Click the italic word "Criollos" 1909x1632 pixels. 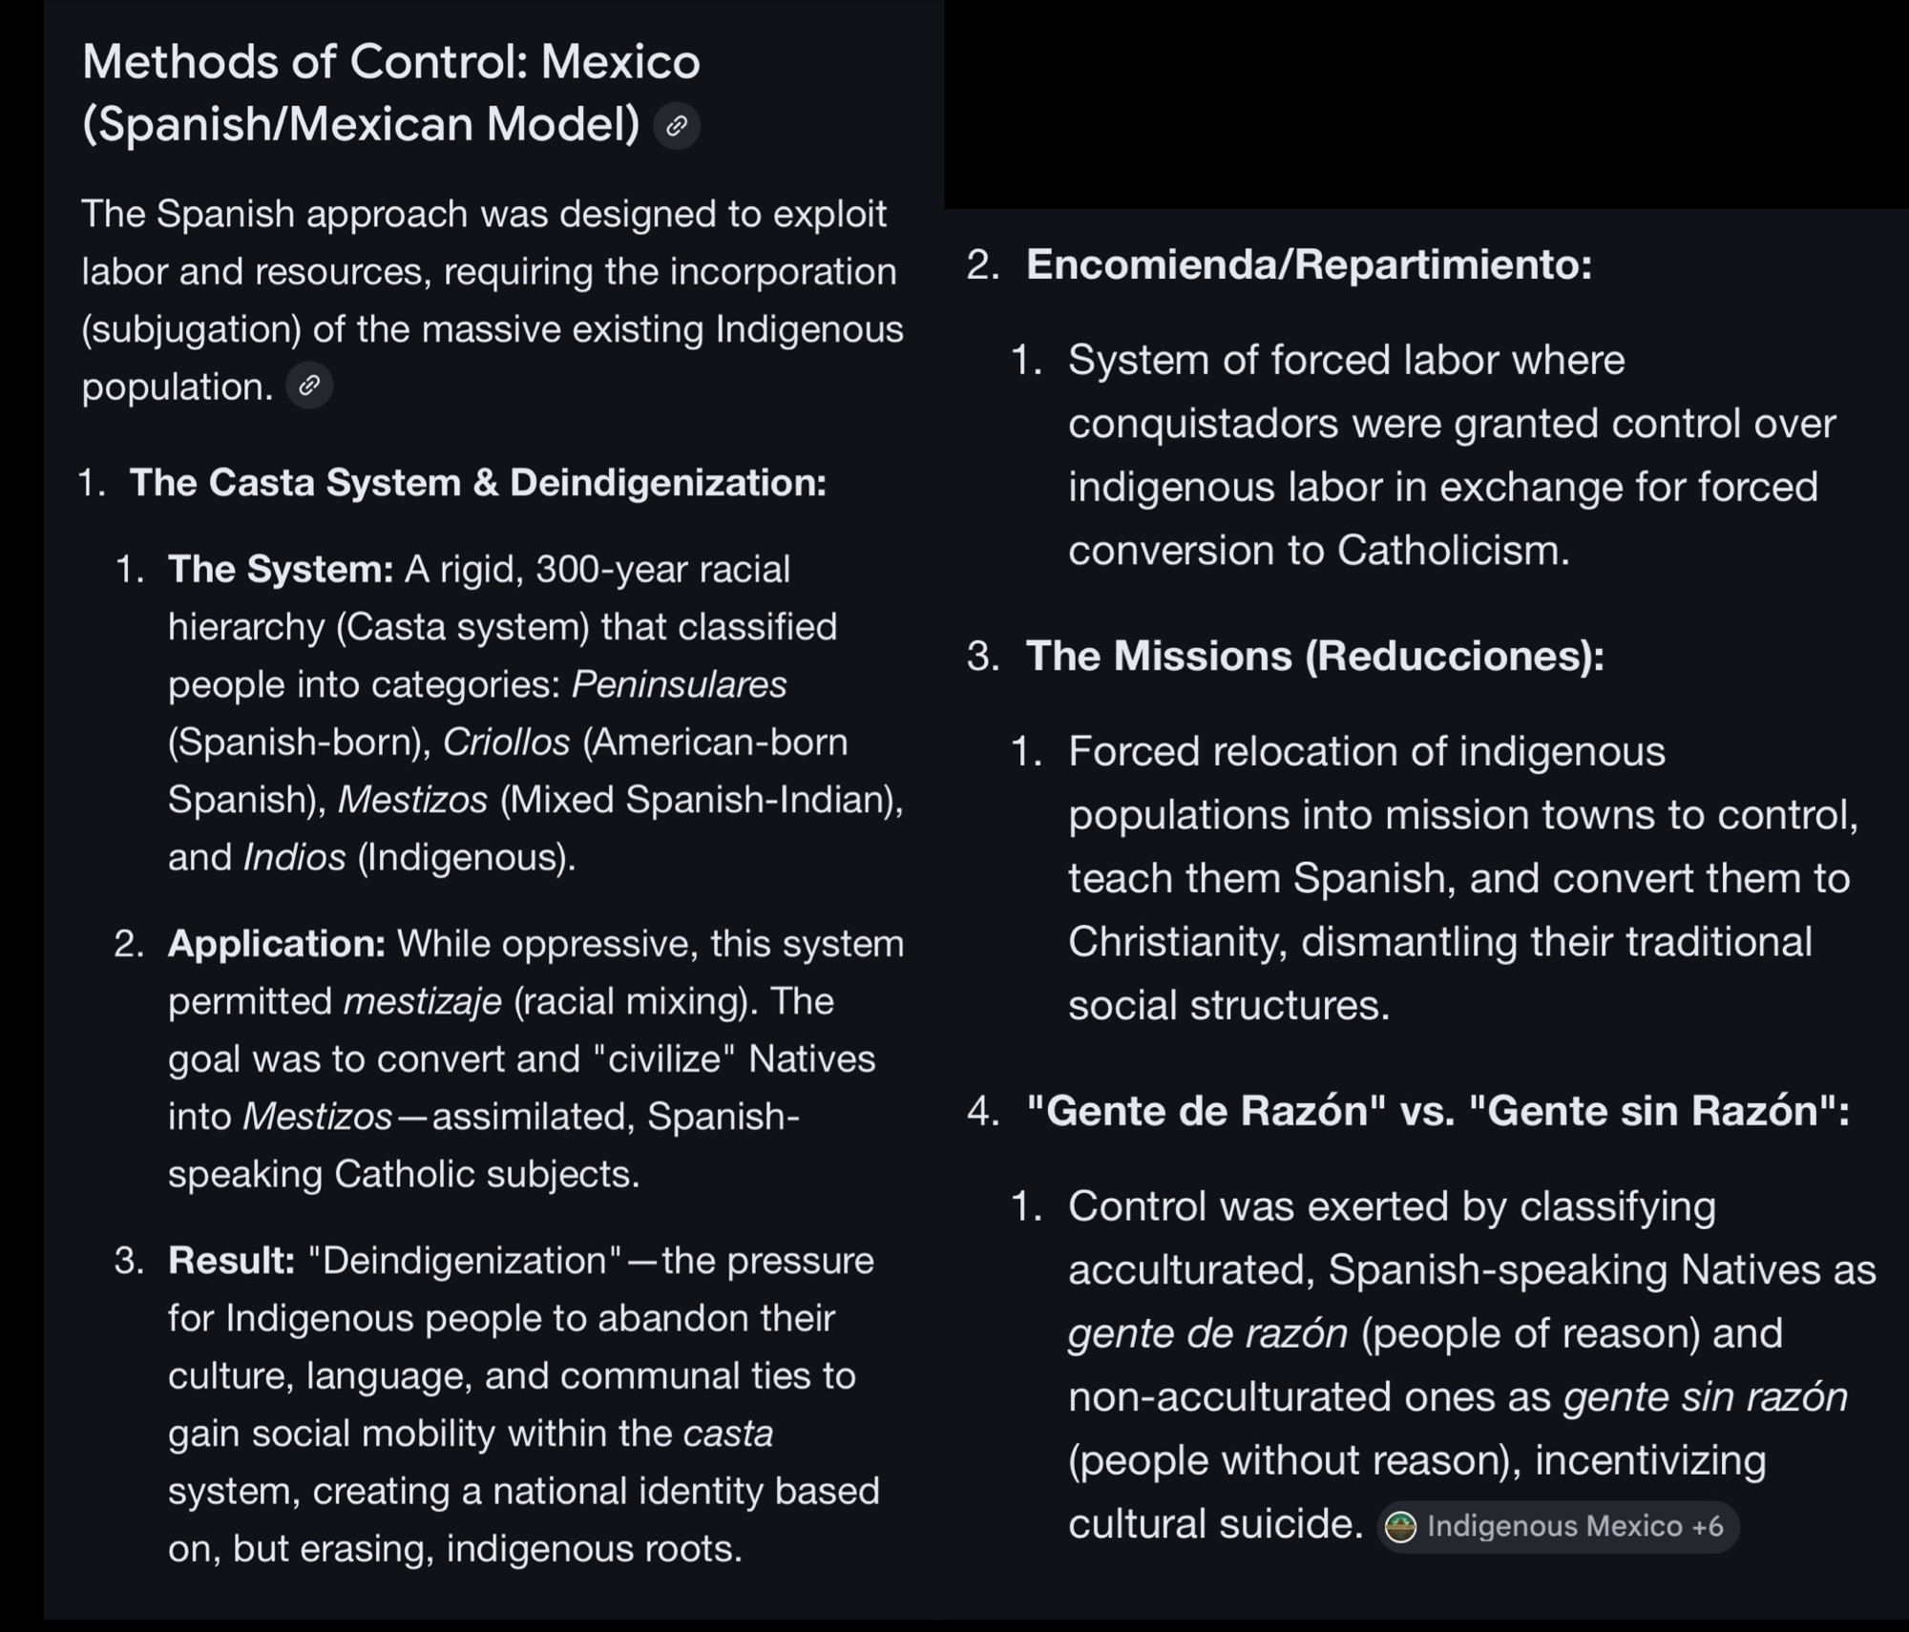[506, 743]
